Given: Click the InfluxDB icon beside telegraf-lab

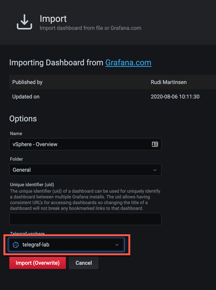Looking at the screenshot, I should coord(16,245).
